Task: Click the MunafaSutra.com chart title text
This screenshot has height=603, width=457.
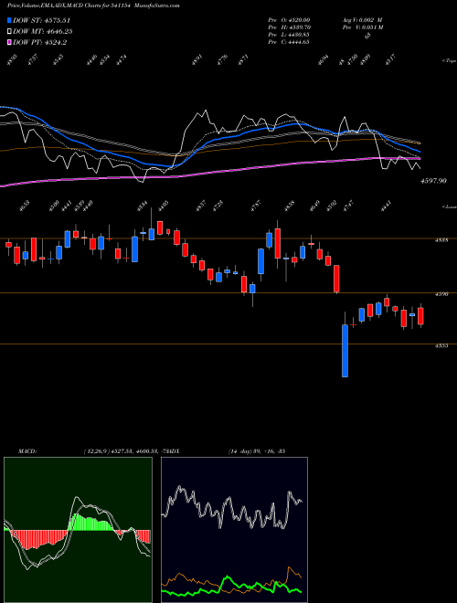Action: pos(158,5)
